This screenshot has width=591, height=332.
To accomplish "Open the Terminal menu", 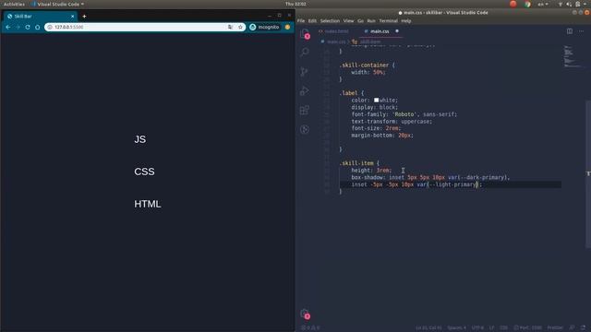I will 388,20.
